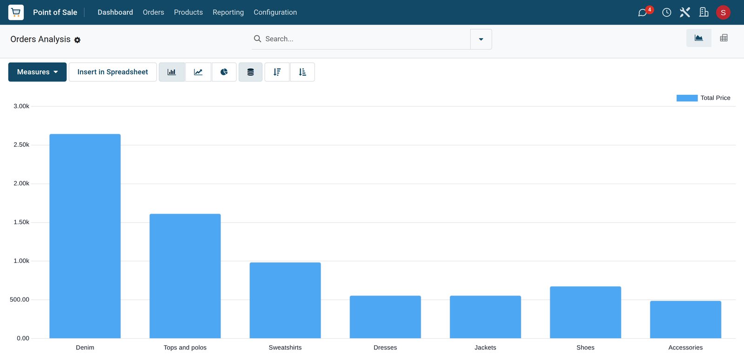Click the Total Price legend label
This screenshot has width=744, height=361.
(715, 98)
